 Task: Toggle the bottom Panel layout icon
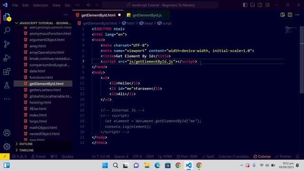pos(252,5)
